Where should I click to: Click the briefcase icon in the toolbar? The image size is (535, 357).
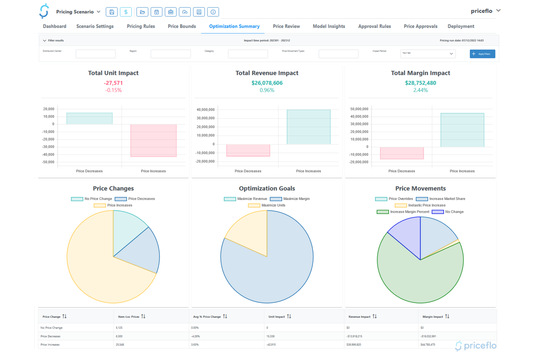170,12
